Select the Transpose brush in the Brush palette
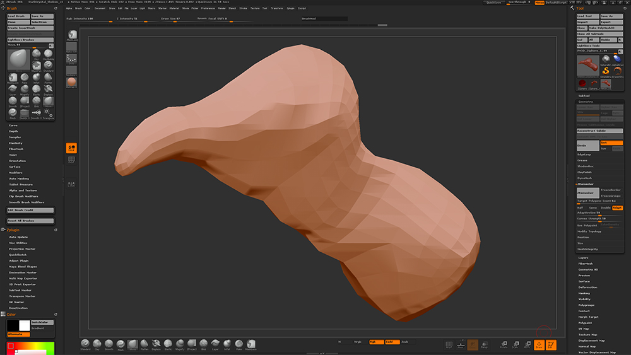Image resolution: width=631 pixels, height=355 pixels. tap(49, 113)
